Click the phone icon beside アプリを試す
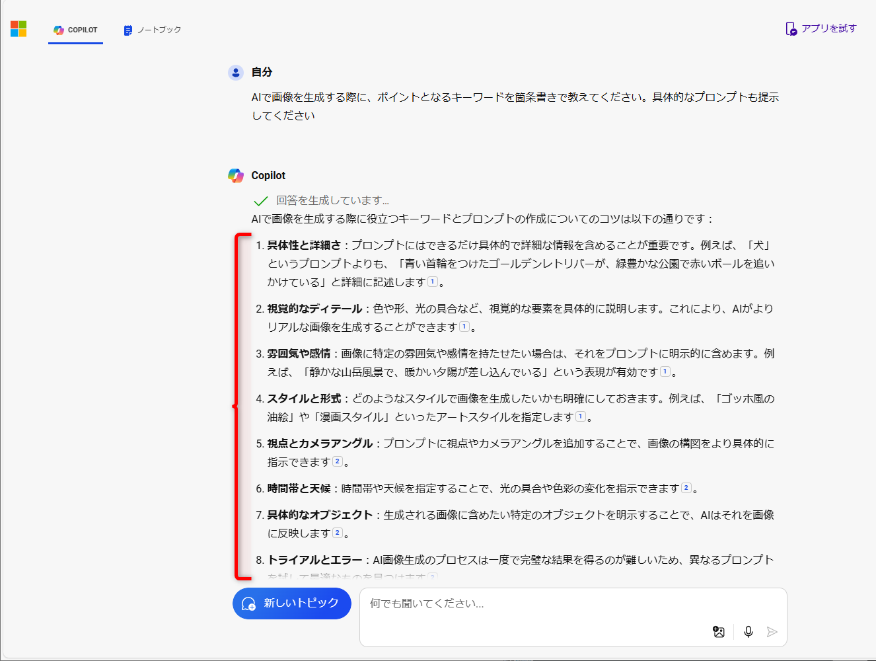 click(791, 28)
